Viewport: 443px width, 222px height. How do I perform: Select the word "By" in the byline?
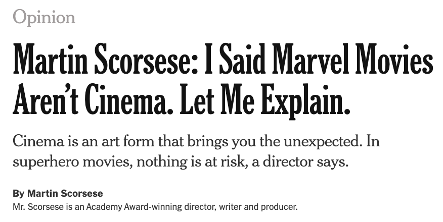[19, 194]
